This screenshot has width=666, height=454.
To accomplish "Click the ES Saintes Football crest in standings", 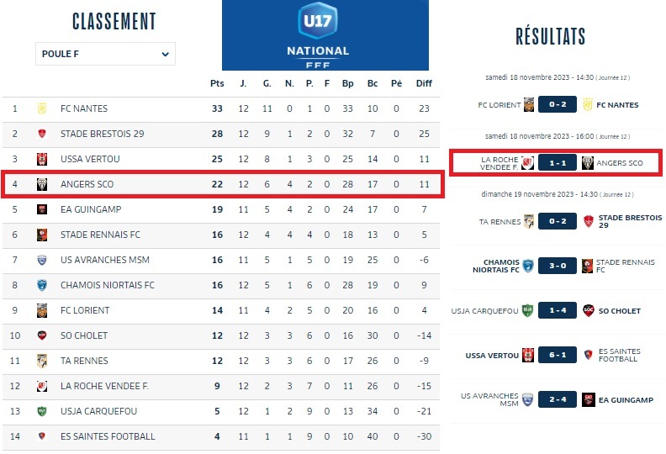I will (x=41, y=436).
